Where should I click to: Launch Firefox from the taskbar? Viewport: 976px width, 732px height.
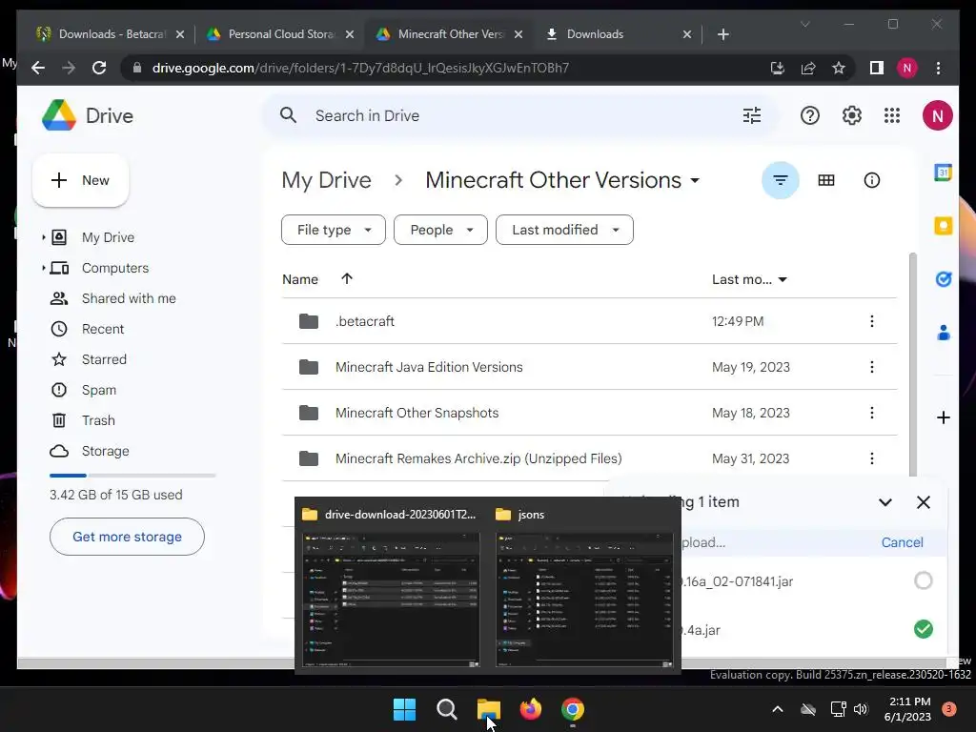(530, 709)
